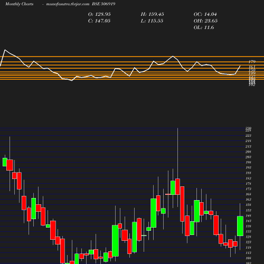
Task: Click the 153 price axis label
Action: point(248,210)
